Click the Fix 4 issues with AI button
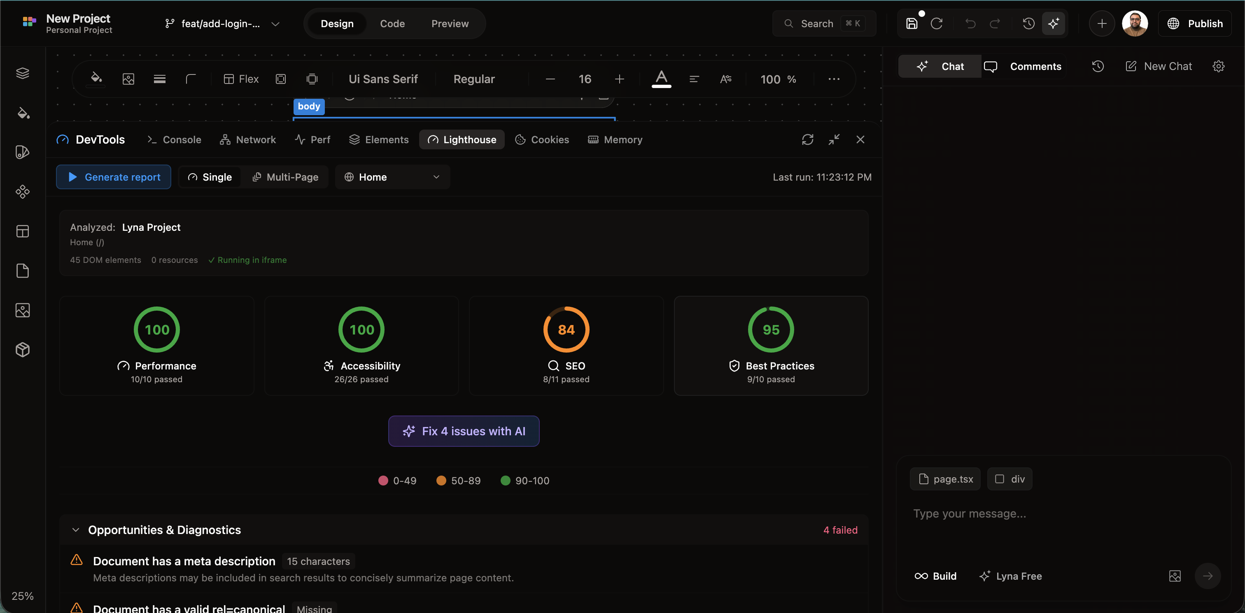This screenshot has width=1245, height=613. pos(464,431)
